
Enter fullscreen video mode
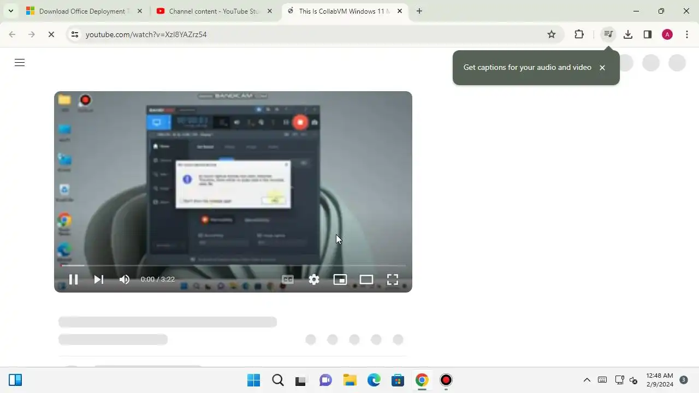tap(393, 279)
